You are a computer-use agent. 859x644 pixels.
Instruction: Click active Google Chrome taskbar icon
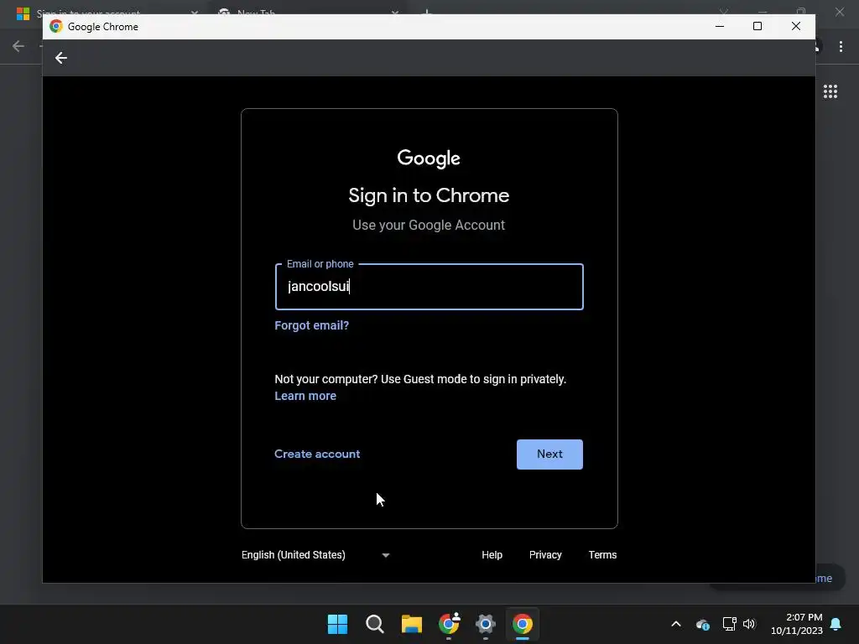click(522, 624)
